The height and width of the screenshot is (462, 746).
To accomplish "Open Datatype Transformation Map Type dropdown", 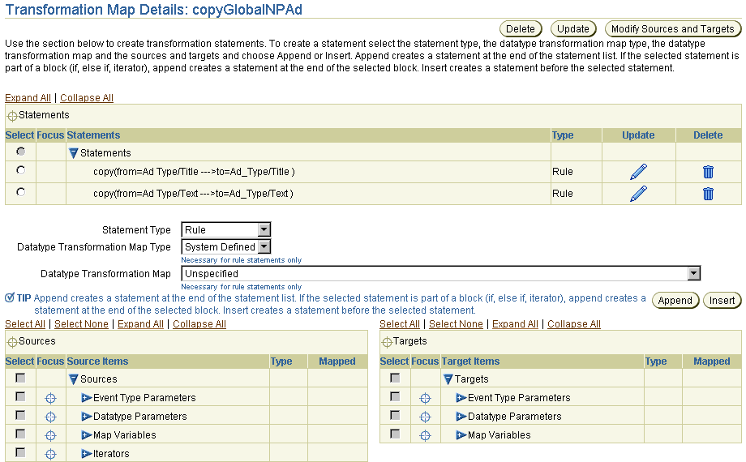I will tap(226, 247).
